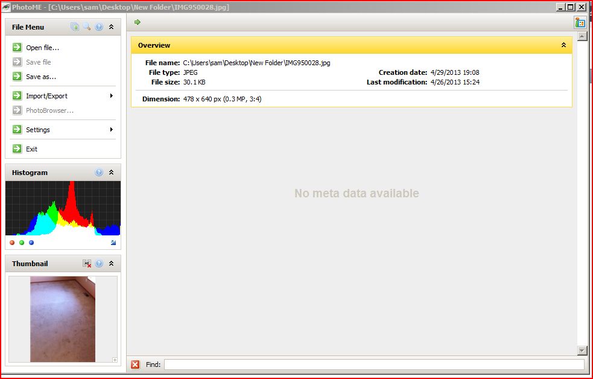Open help for the Thumbnail panel
593x379 pixels.
click(99, 264)
